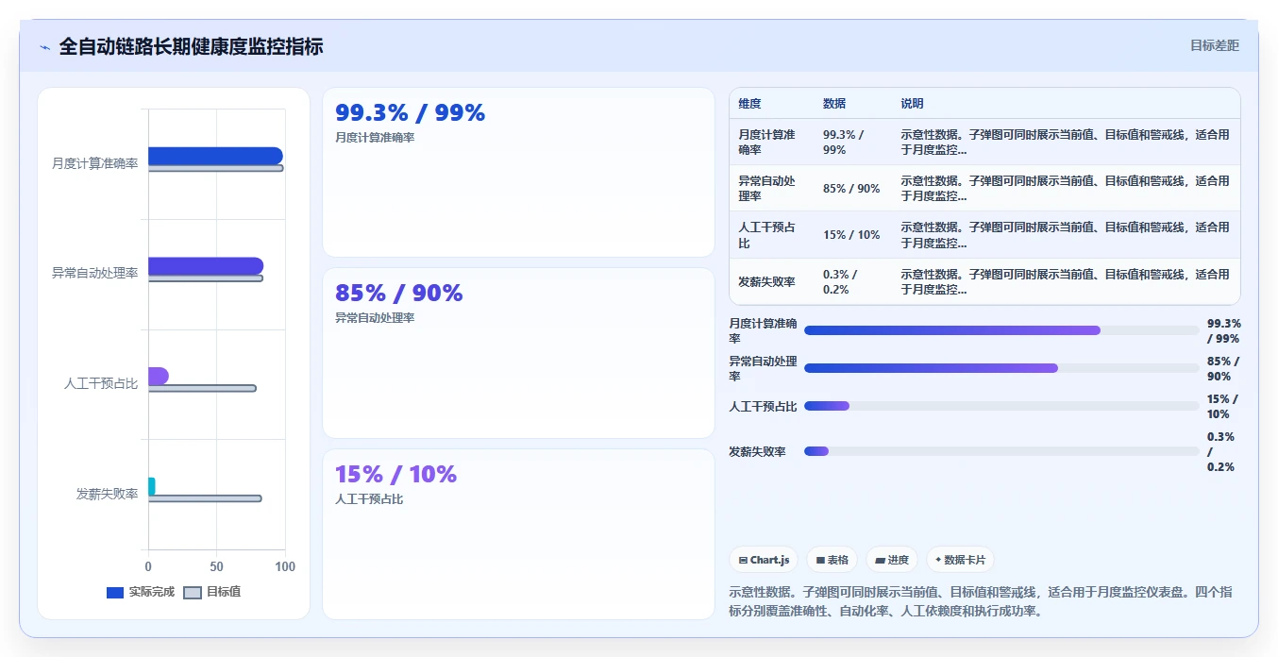Click the pulse icon beside the dashboard title
Image resolution: width=1278 pixels, height=657 pixels.
tap(44, 47)
